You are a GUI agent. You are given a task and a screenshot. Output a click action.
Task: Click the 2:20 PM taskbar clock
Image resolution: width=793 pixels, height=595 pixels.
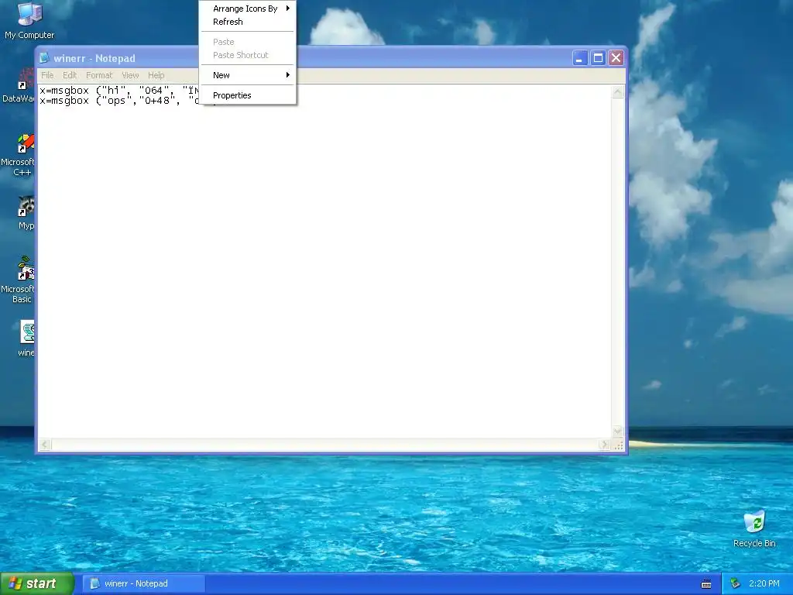[764, 583]
